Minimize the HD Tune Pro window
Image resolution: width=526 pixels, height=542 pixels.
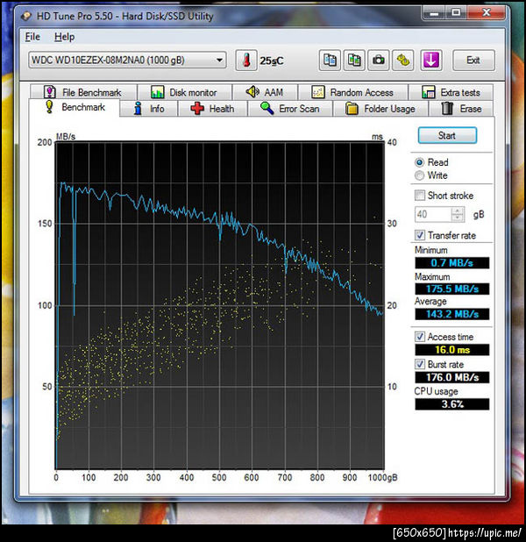(x=434, y=13)
